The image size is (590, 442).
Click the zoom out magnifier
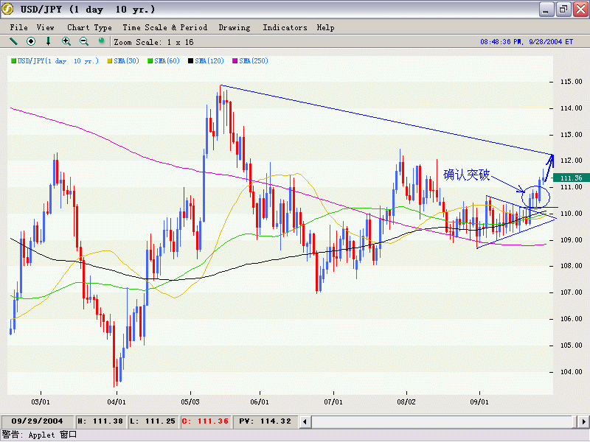tap(83, 41)
